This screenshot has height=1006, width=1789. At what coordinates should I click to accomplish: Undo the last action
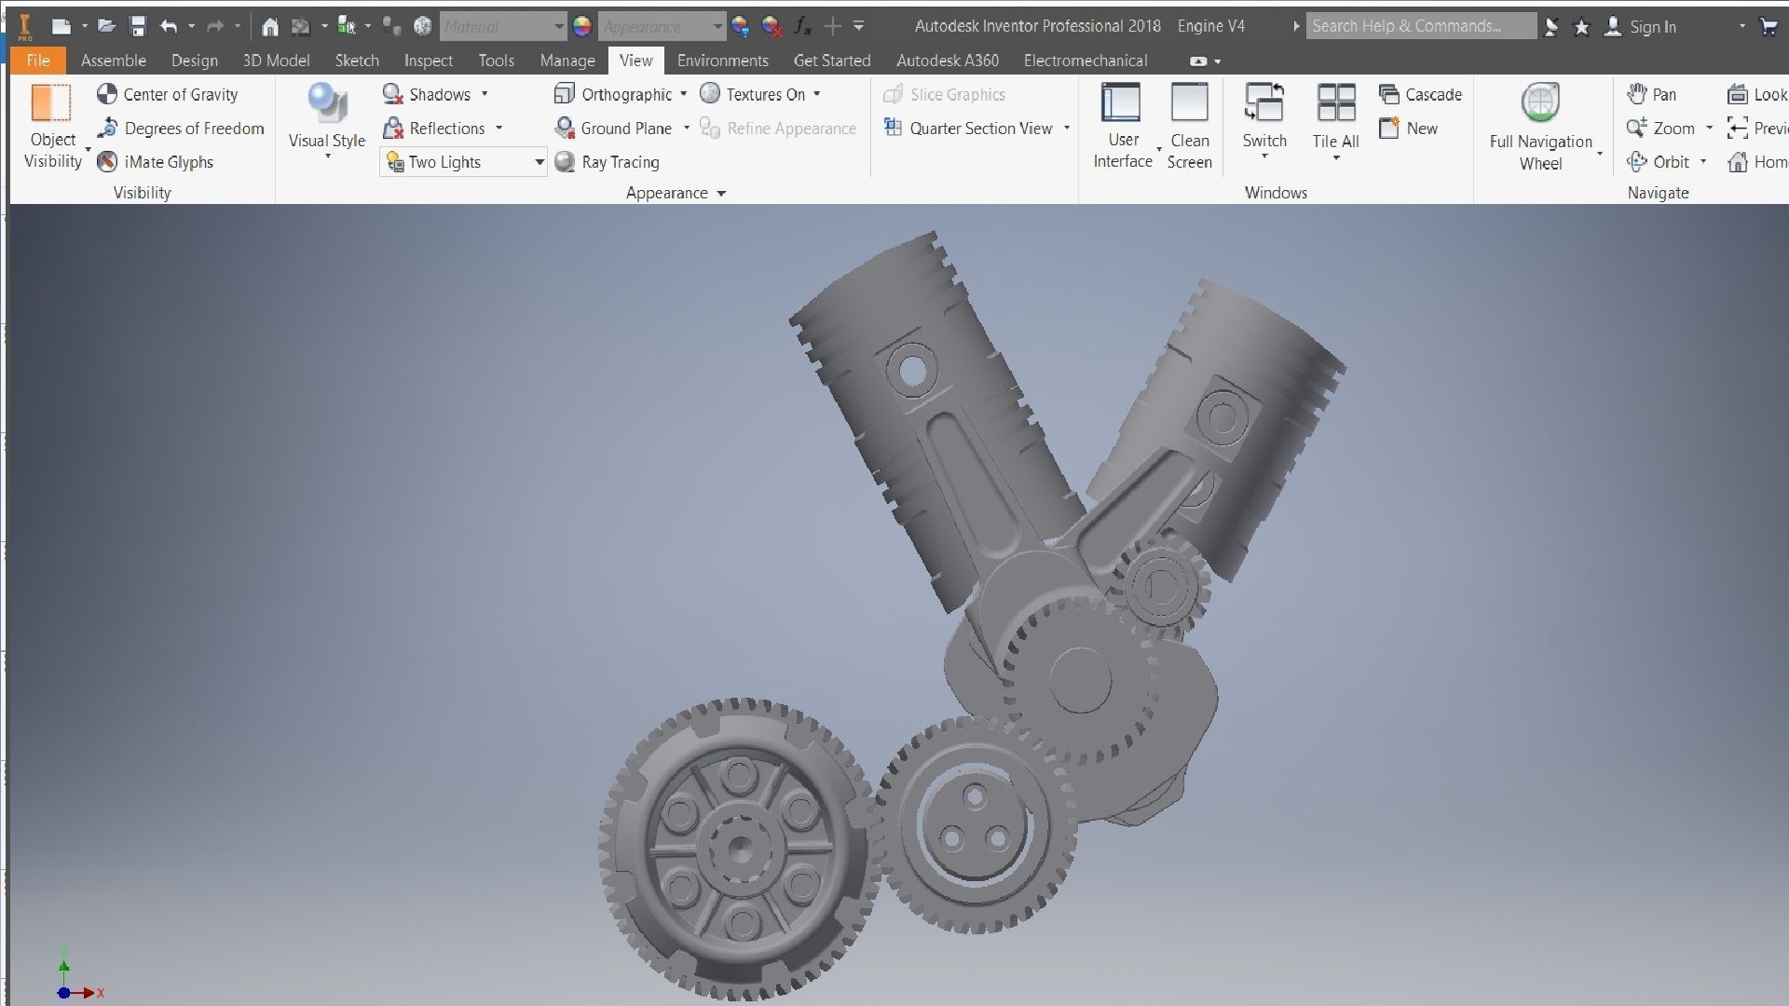point(169,26)
